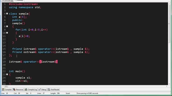Open the Find Results tab
The width and height of the screenshot is (172, 96).
point(54,90)
